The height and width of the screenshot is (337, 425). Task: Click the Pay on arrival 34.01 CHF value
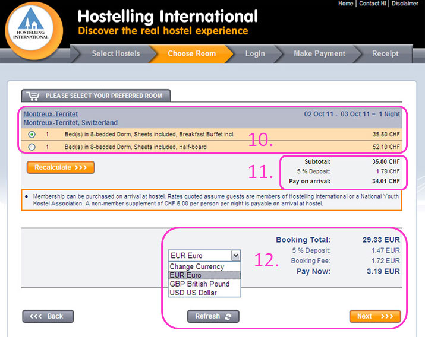pyautogui.click(x=386, y=181)
